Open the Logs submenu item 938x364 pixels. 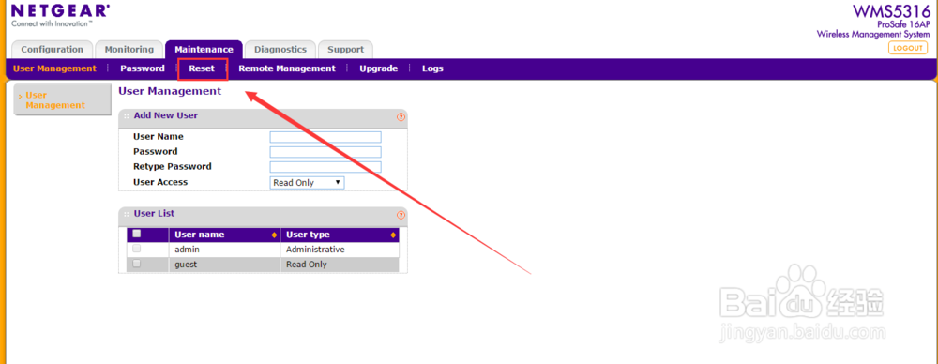click(432, 68)
